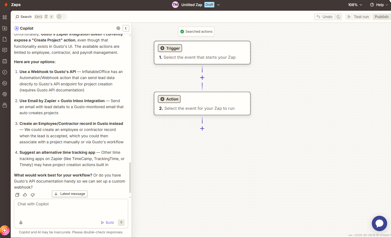Open the settings gear in left sidebar

pos(5,94)
